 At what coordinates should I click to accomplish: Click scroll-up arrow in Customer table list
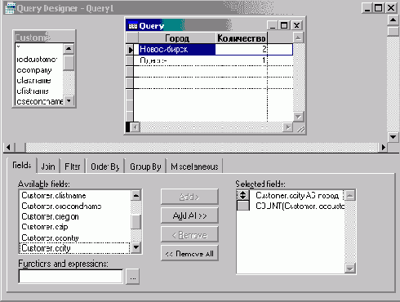click(69, 49)
